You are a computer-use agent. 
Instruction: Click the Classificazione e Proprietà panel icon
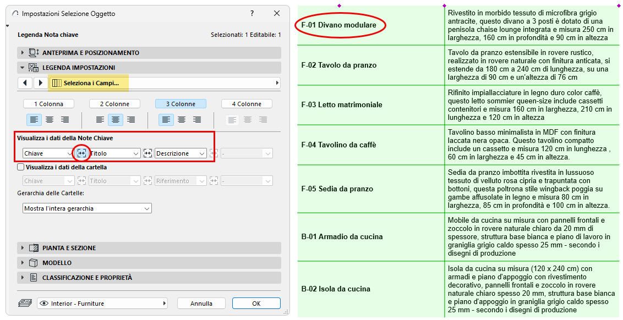[34, 278]
